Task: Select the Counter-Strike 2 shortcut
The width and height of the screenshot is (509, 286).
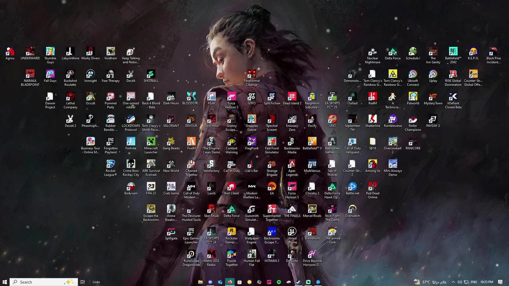Action: click(352, 168)
